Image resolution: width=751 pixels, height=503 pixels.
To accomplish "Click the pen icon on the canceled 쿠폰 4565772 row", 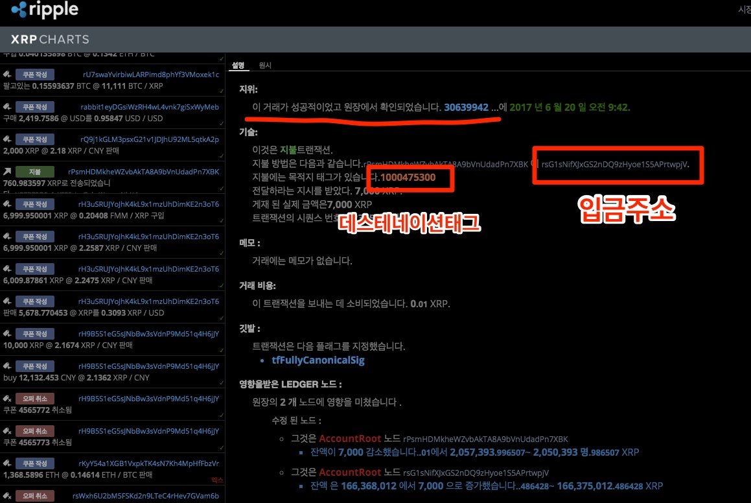I will [x=6, y=399].
